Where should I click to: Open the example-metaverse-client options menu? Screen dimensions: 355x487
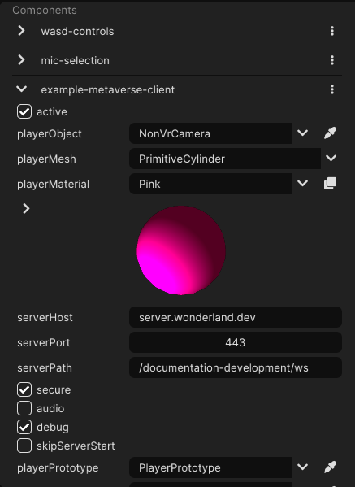pos(332,89)
